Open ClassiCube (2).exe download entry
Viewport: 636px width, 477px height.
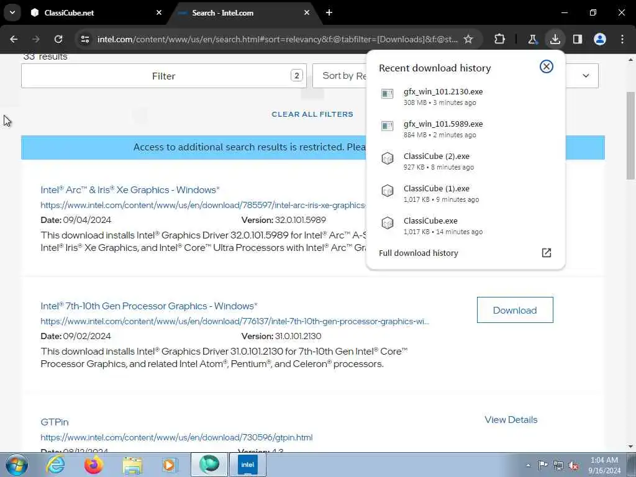(465, 161)
